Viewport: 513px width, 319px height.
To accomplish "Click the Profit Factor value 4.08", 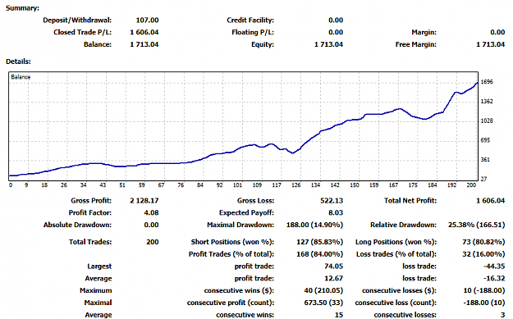I will point(151,212).
